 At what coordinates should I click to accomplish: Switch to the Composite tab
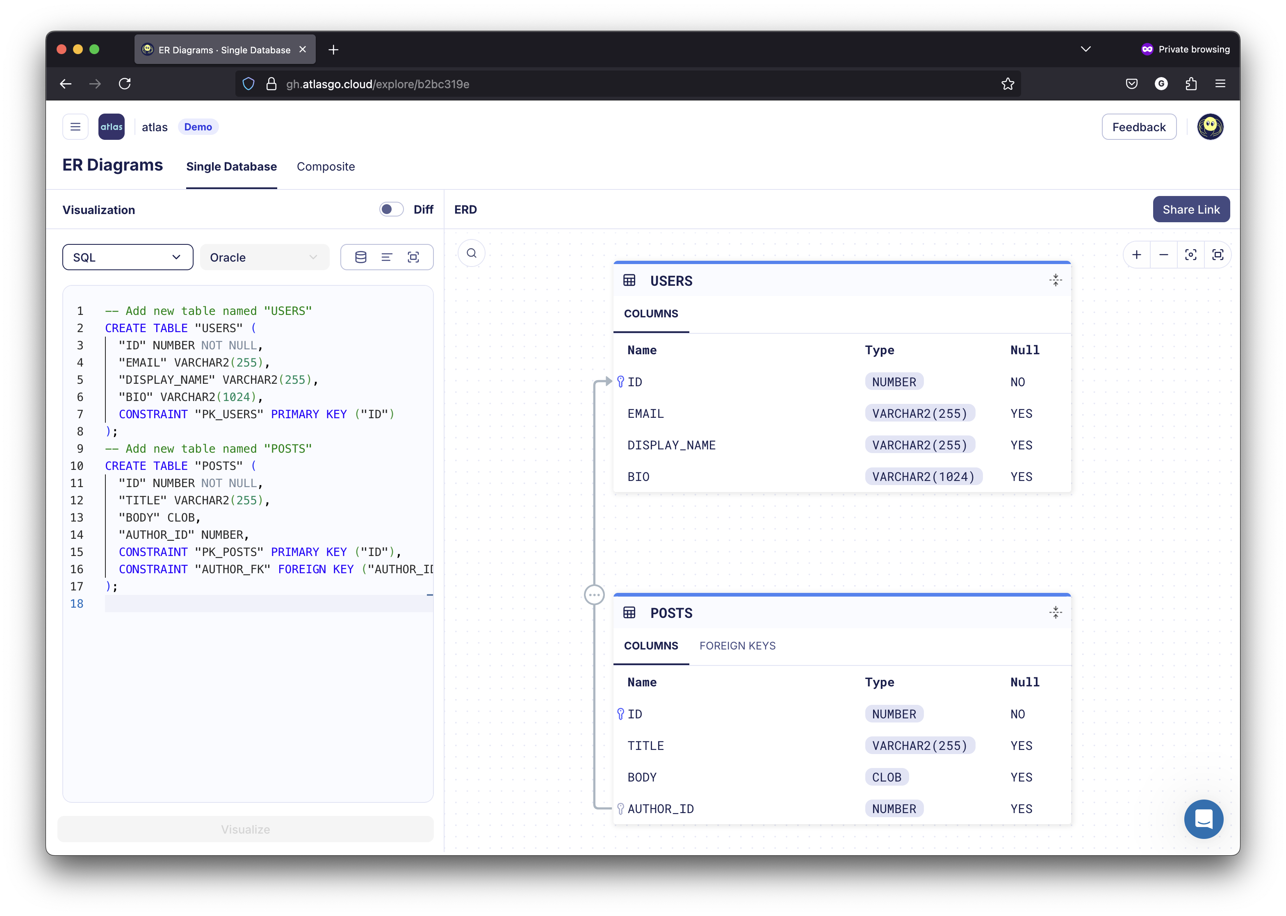click(x=326, y=167)
